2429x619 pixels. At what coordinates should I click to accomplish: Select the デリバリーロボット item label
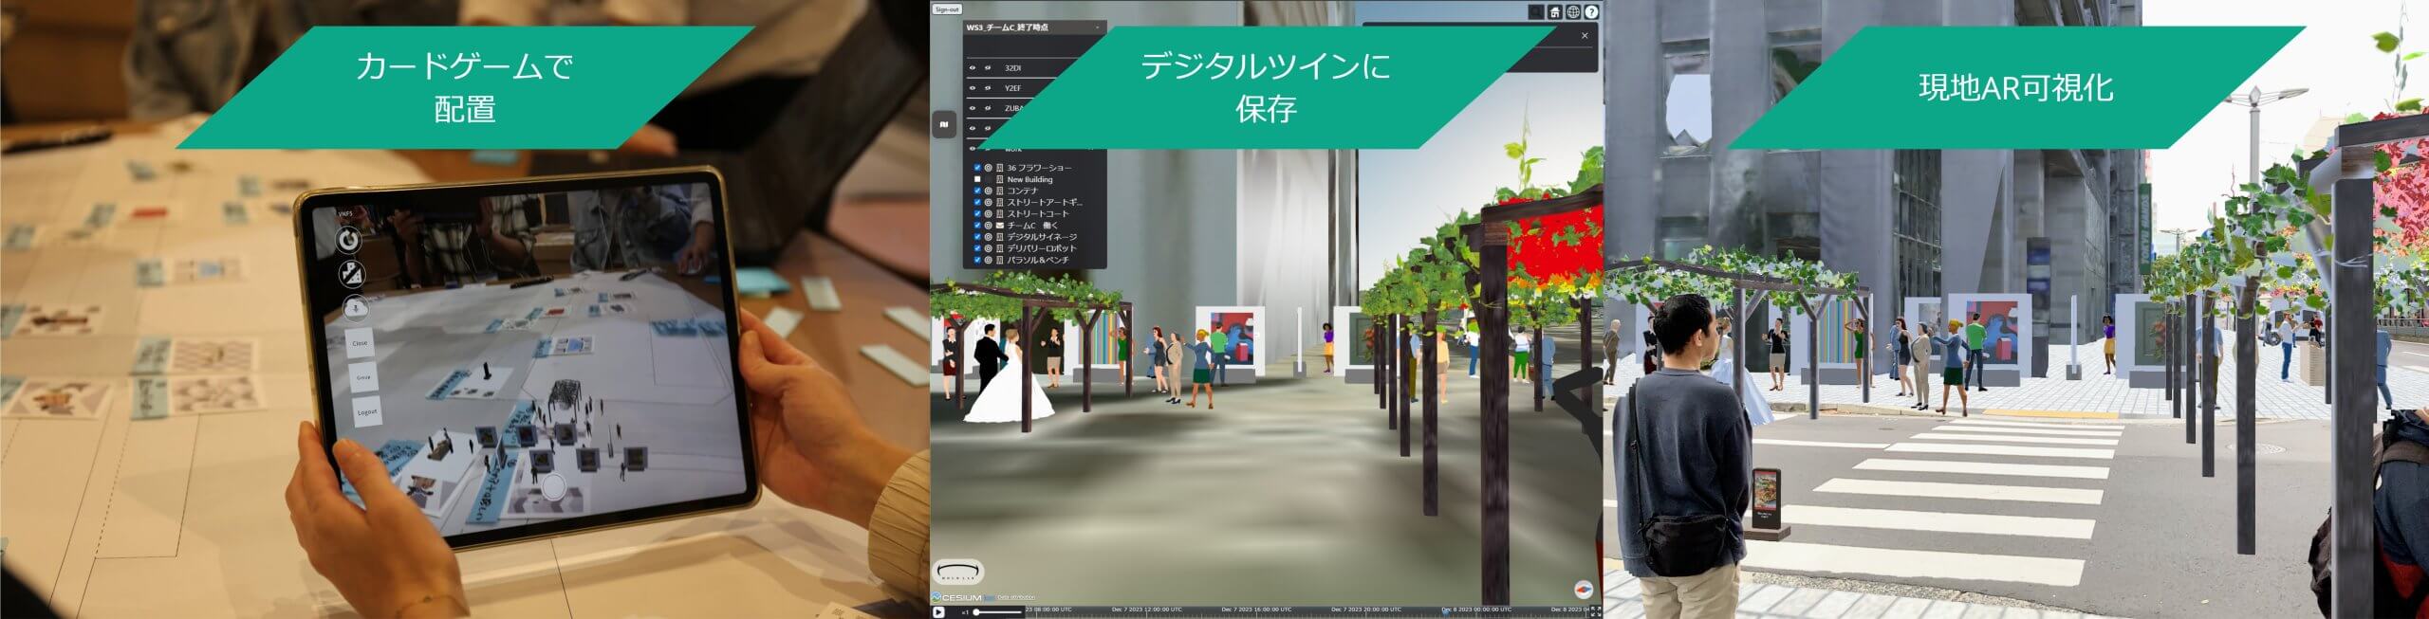[x=1042, y=247]
